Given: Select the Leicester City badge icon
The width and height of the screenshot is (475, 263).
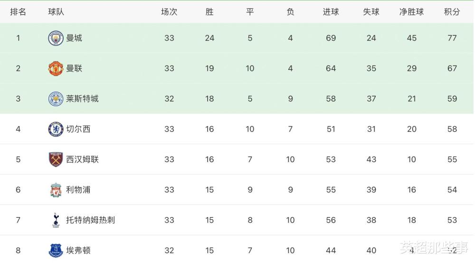Looking at the screenshot, I should coord(56,98).
